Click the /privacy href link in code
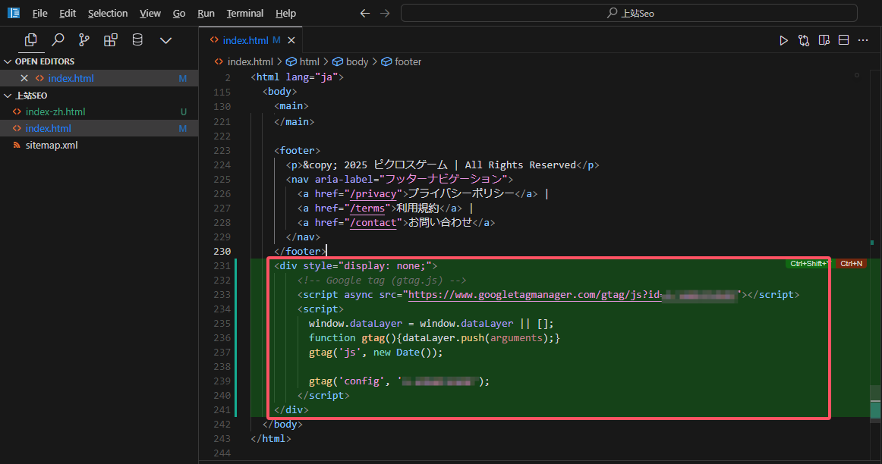The height and width of the screenshot is (464, 882). (x=373, y=194)
